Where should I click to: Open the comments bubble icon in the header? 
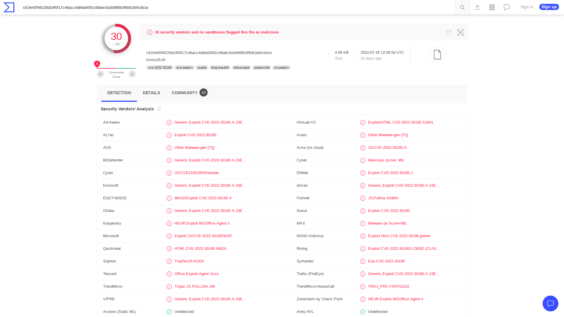point(506,7)
